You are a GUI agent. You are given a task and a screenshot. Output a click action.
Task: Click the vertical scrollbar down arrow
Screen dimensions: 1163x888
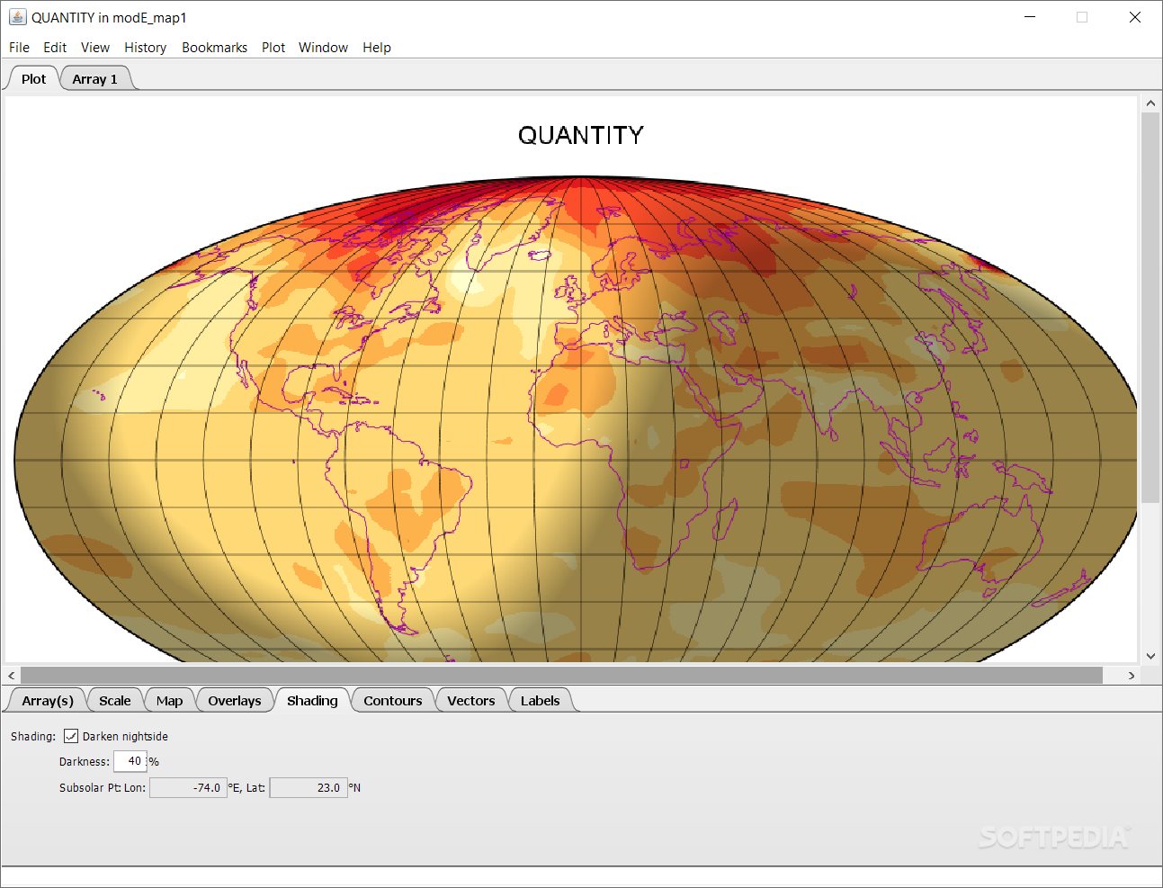click(1150, 657)
